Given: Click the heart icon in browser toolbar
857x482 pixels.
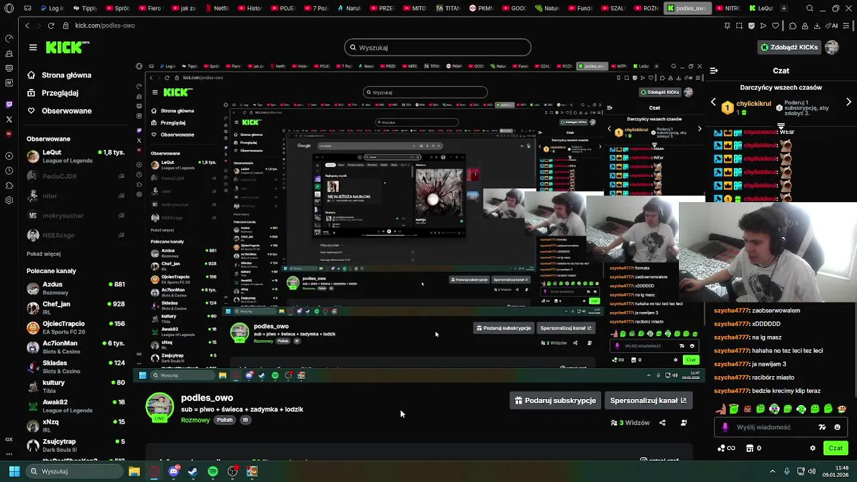Looking at the screenshot, I should 775,25.
